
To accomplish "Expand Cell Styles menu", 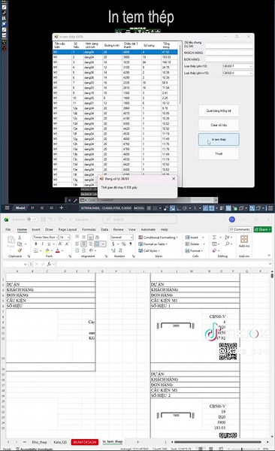I will pos(149,250).
